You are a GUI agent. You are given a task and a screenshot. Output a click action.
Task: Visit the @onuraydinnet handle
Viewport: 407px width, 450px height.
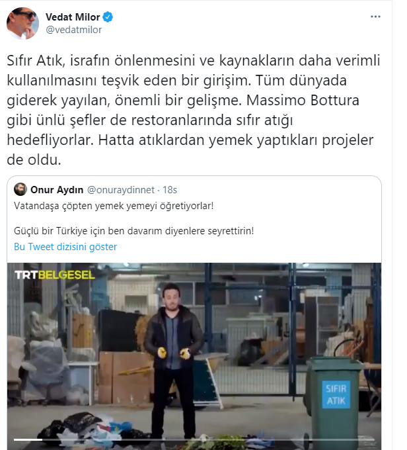click(121, 190)
